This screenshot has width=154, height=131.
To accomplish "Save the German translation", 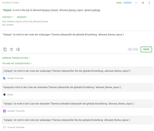I will coord(146,49).
